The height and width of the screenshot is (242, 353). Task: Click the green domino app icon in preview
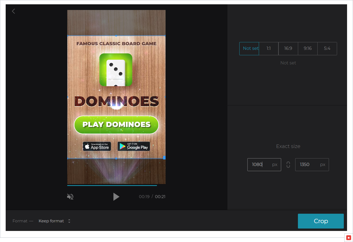click(116, 70)
